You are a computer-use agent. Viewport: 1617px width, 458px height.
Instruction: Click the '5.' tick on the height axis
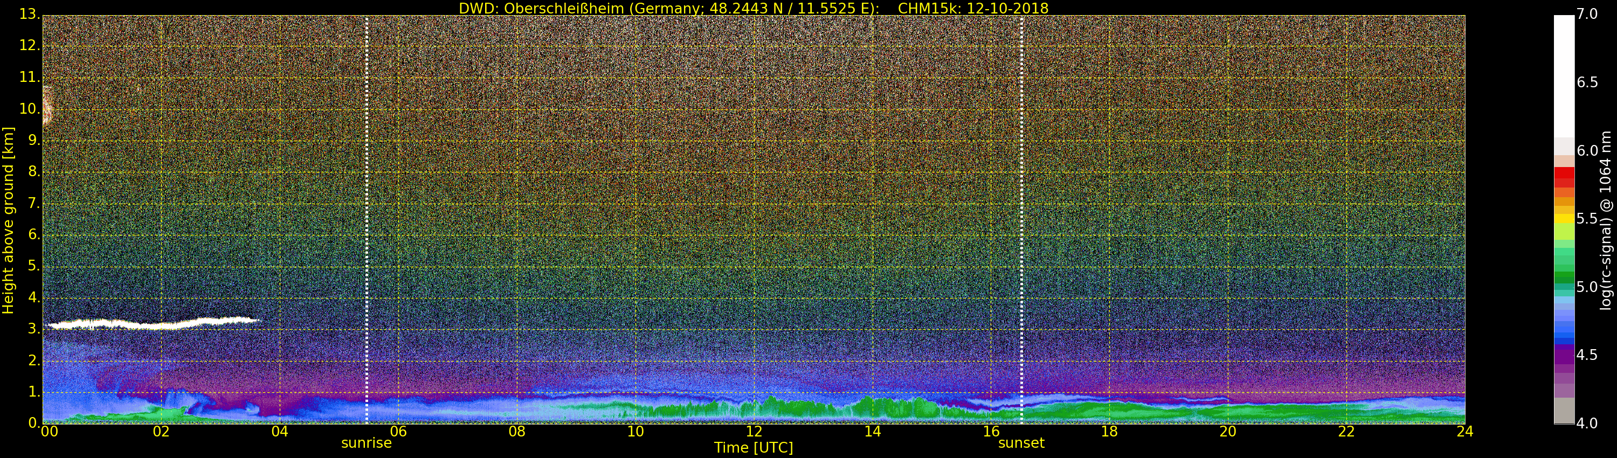click(x=33, y=266)
